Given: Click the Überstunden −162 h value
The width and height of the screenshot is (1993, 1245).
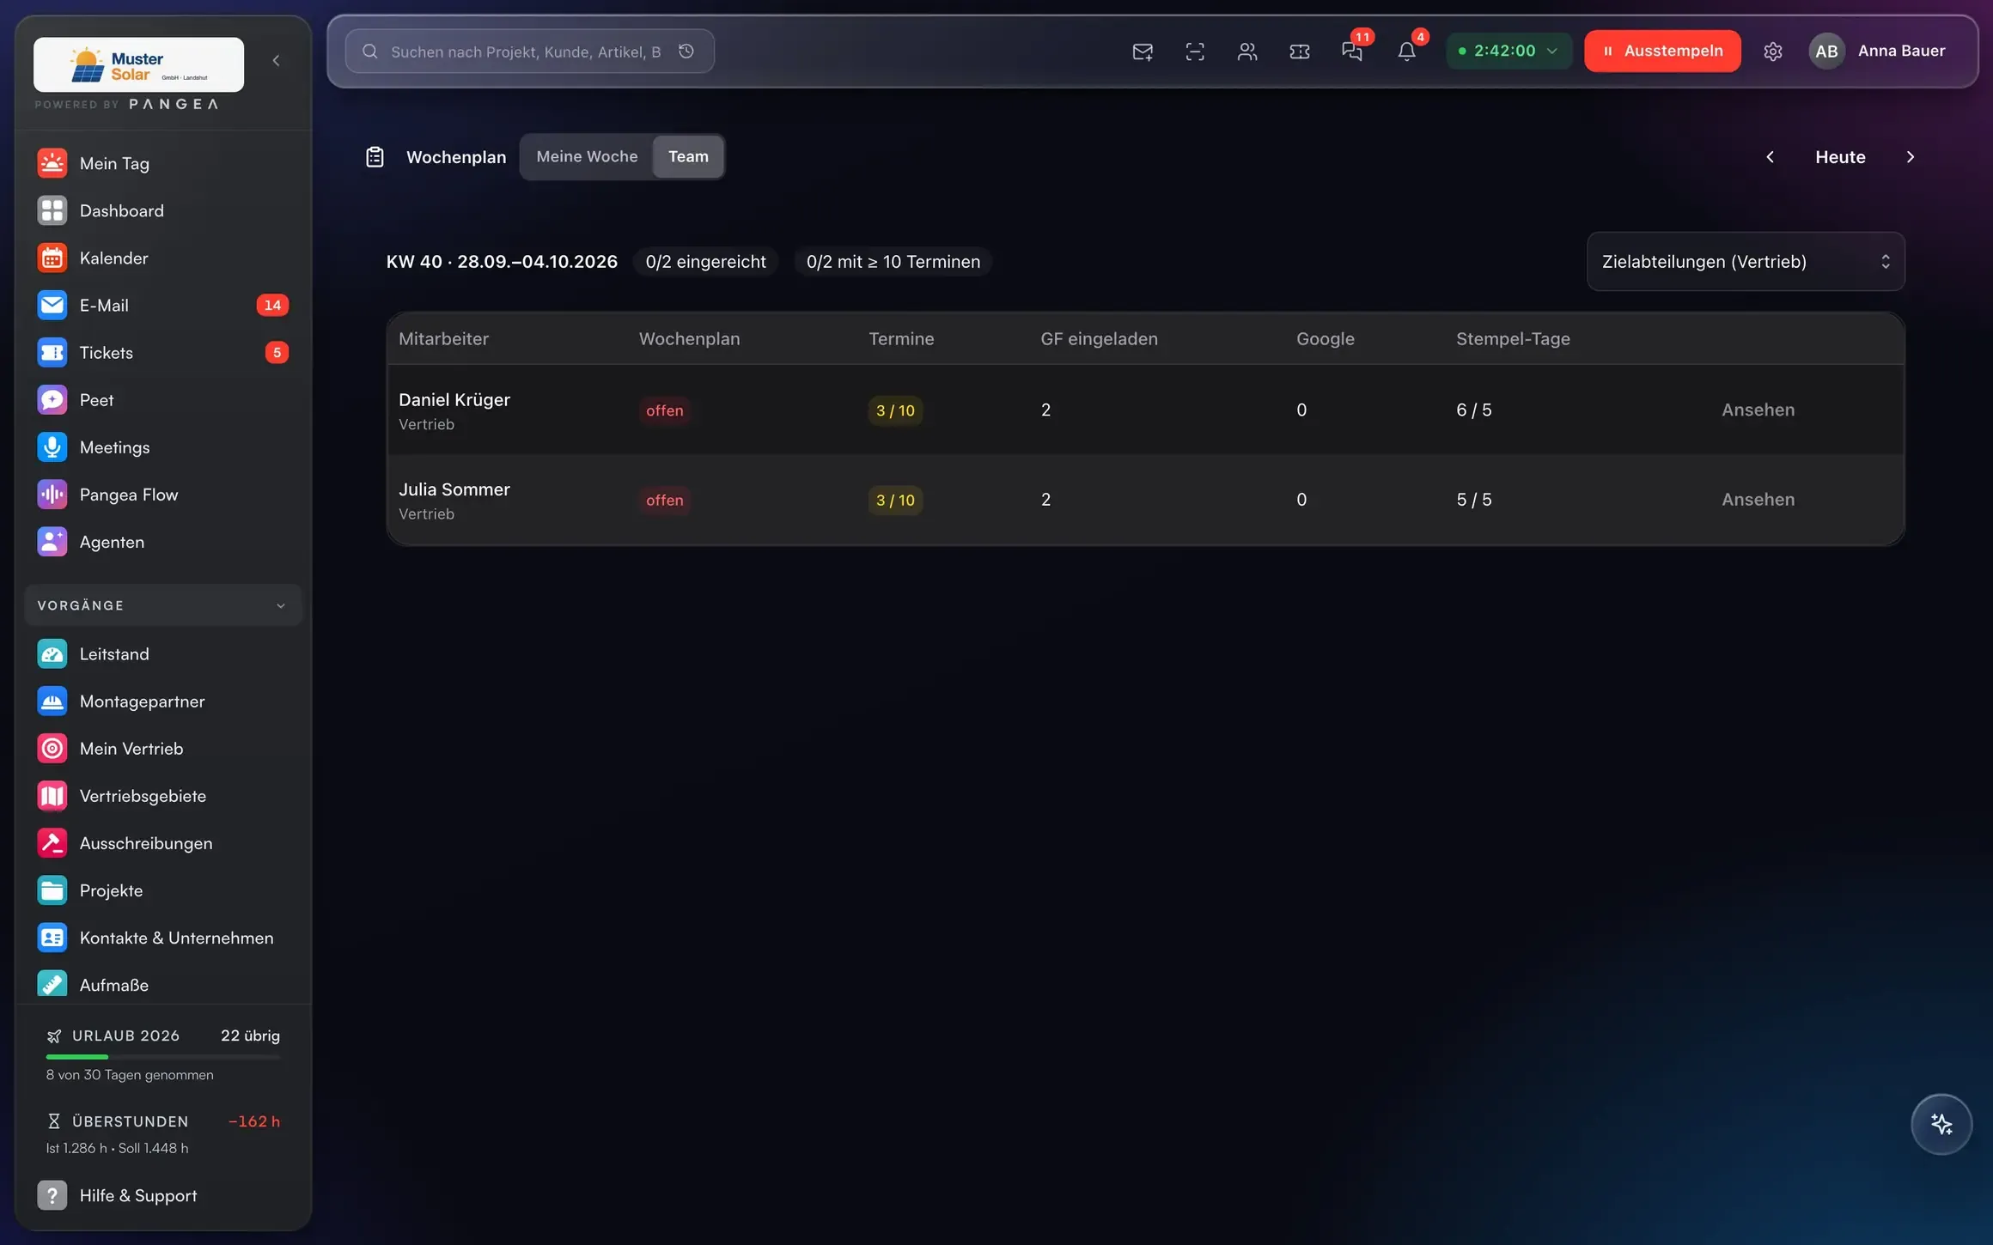Looking at the screenshot, I should pyautogui.click(x=254, y=1121).
